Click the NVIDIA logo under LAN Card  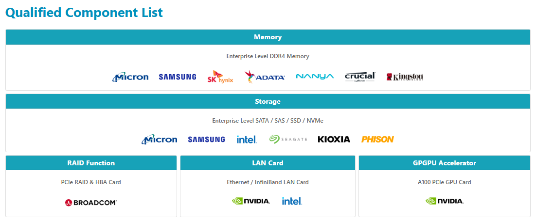(251, 201)
